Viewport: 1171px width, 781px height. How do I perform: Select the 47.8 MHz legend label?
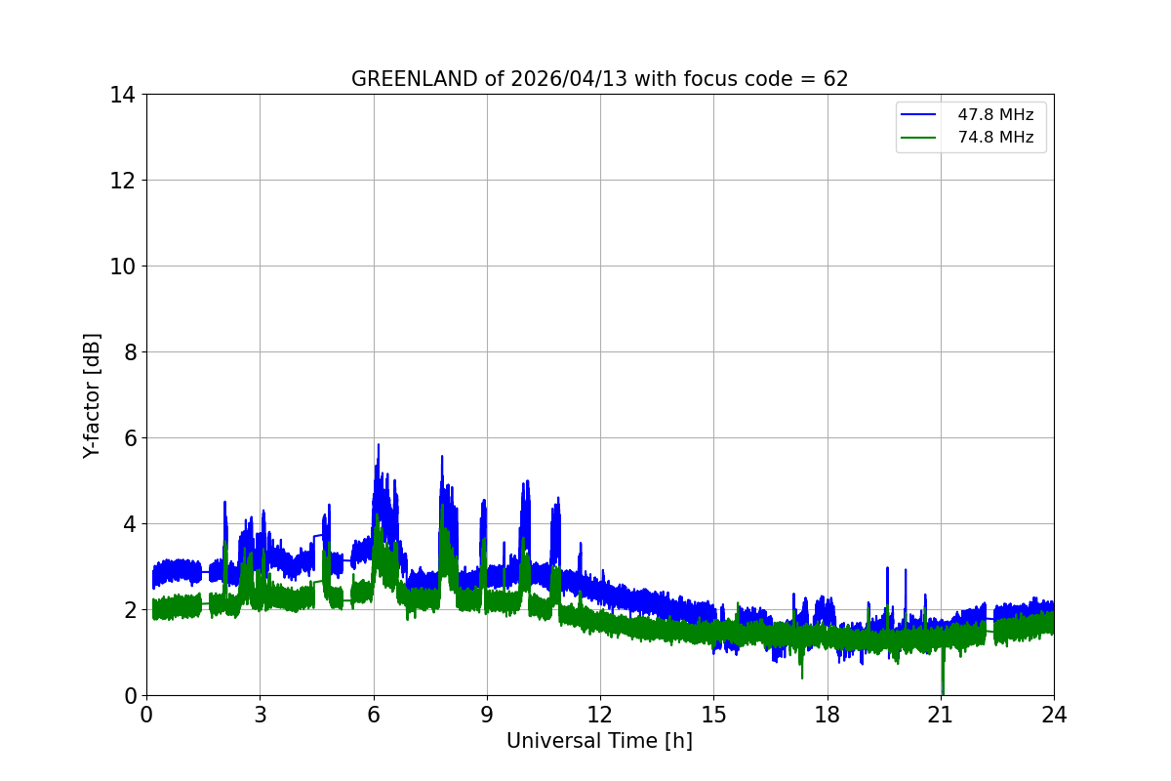pos(995,115)
